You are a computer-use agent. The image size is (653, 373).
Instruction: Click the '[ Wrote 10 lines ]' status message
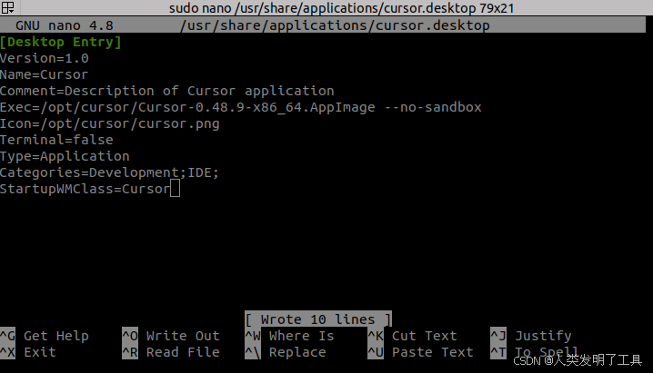point(318,319)
